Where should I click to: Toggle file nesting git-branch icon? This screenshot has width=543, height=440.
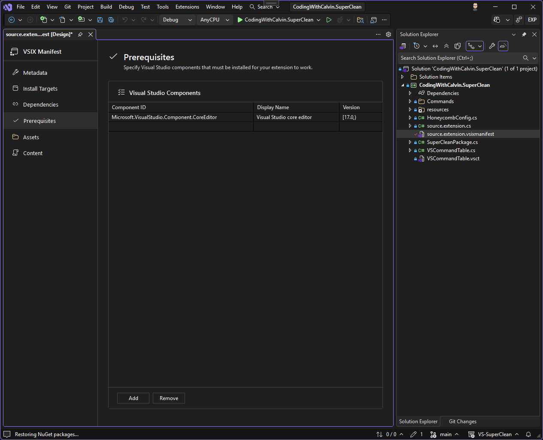pos(471,46)
